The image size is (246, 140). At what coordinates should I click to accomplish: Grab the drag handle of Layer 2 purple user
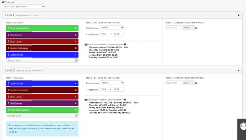9,103
